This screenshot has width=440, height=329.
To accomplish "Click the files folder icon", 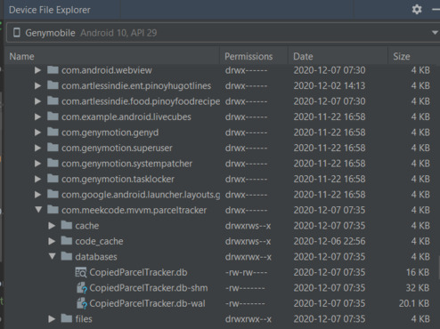I will click(67, 318).
